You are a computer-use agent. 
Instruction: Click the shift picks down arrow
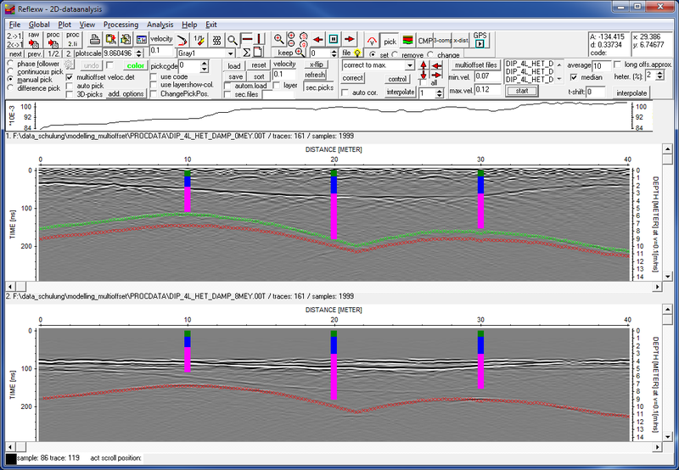point(424,76)
